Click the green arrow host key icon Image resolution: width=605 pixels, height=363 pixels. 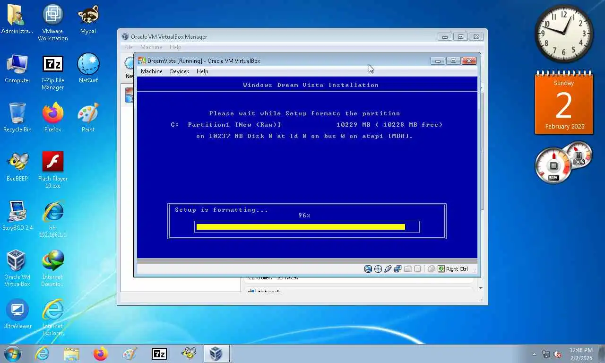[x=441, y=269]
